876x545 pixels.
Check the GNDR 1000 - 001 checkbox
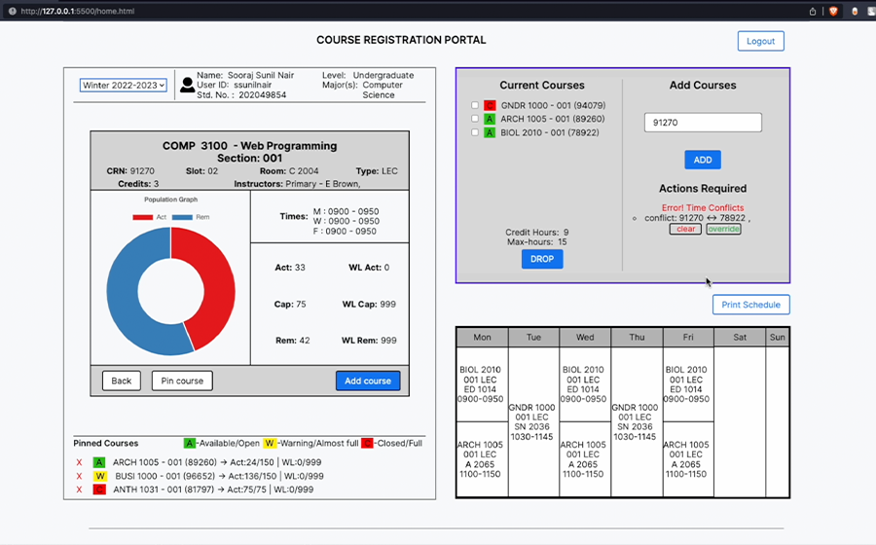[475, 105]
